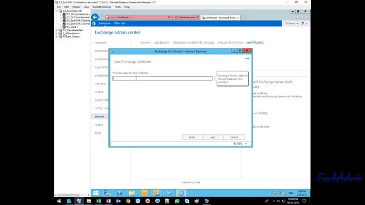Open host Windows Start button
The width and height of the screenshot is (365, 205).
[x=59, y=201]
